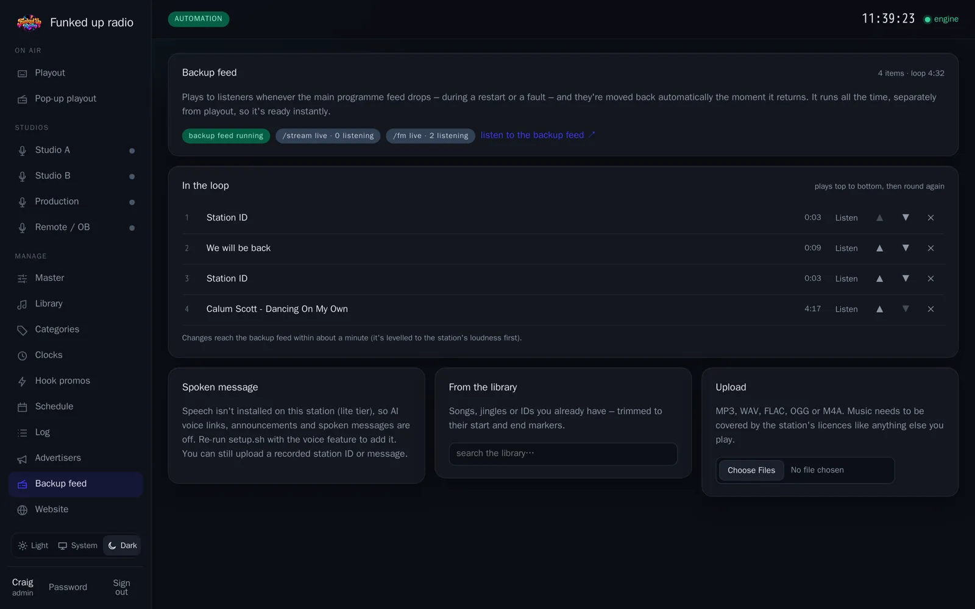The width and height of the screenshot is (975, 609).
Task: Open the Advertisers page
Action: pyautogui.click(x=76, y=458)
